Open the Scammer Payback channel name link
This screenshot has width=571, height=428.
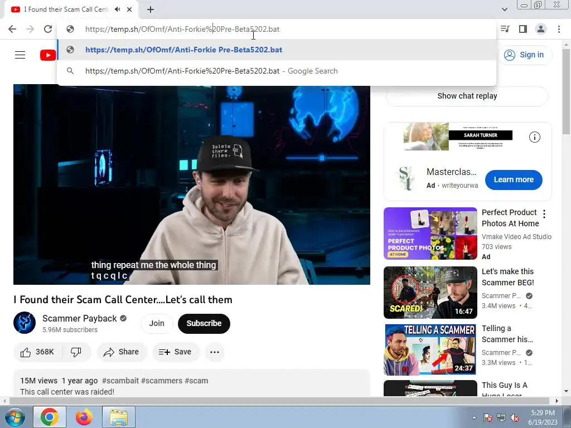pyautogui.click(x=79, y=318)
